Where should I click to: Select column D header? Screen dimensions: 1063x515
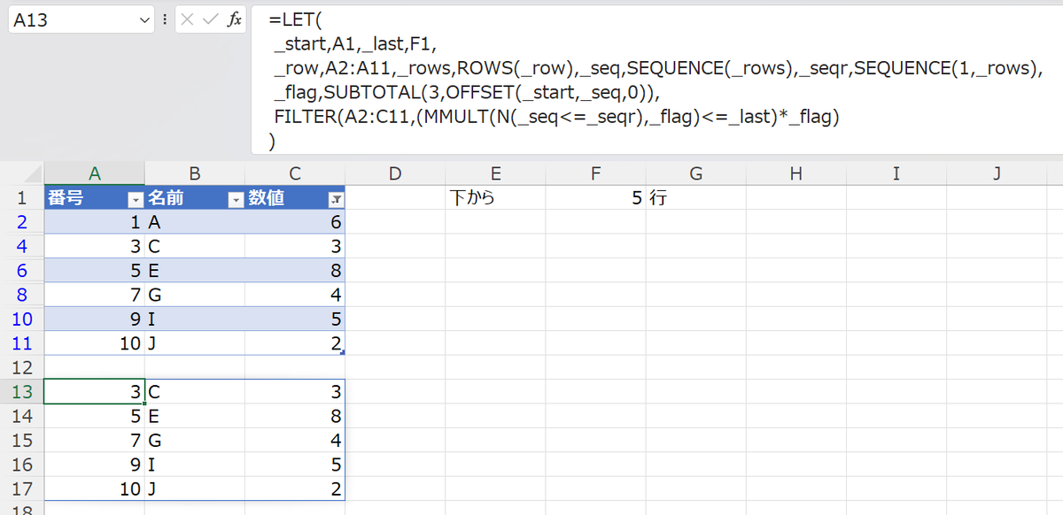pyautogui.click(x=395, y=174)
